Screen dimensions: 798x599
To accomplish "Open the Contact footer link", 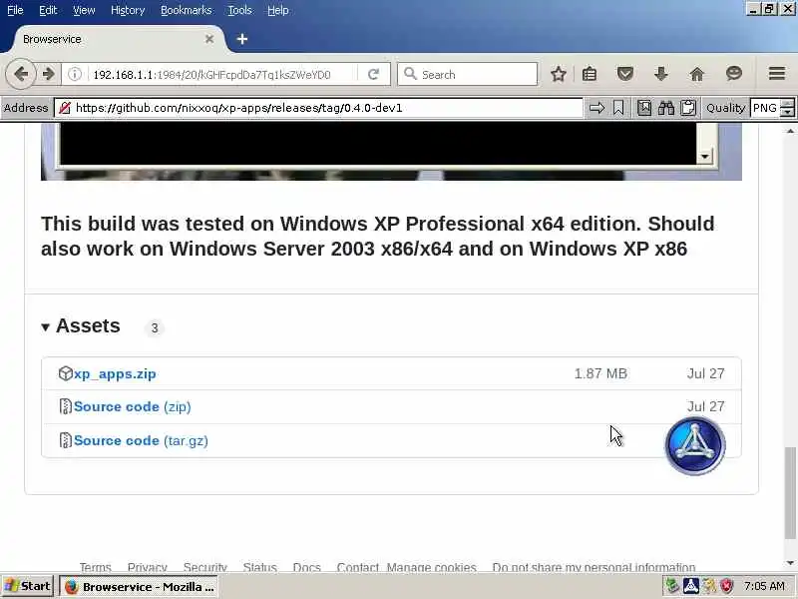I will [x=357, y=567].
